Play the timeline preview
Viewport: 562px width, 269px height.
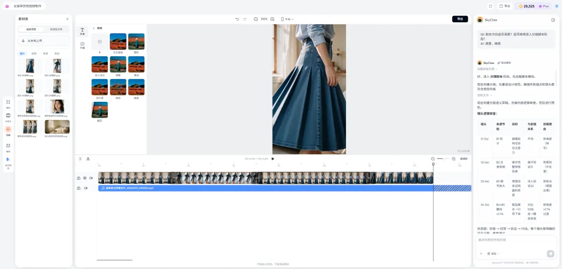coord(273,158)
